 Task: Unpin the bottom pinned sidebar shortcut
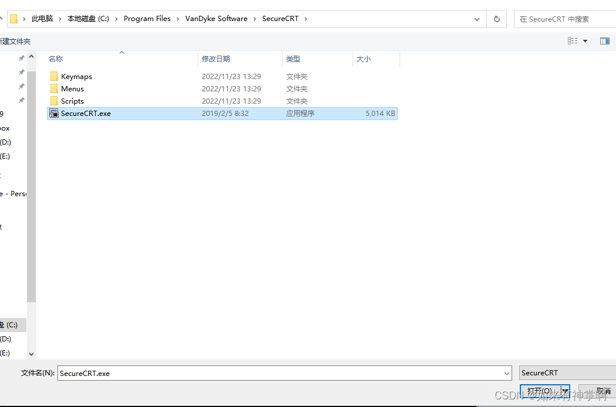(21, 100)
